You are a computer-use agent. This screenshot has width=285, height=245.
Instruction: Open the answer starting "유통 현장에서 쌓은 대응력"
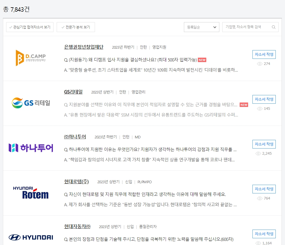[x=151, y=115]
